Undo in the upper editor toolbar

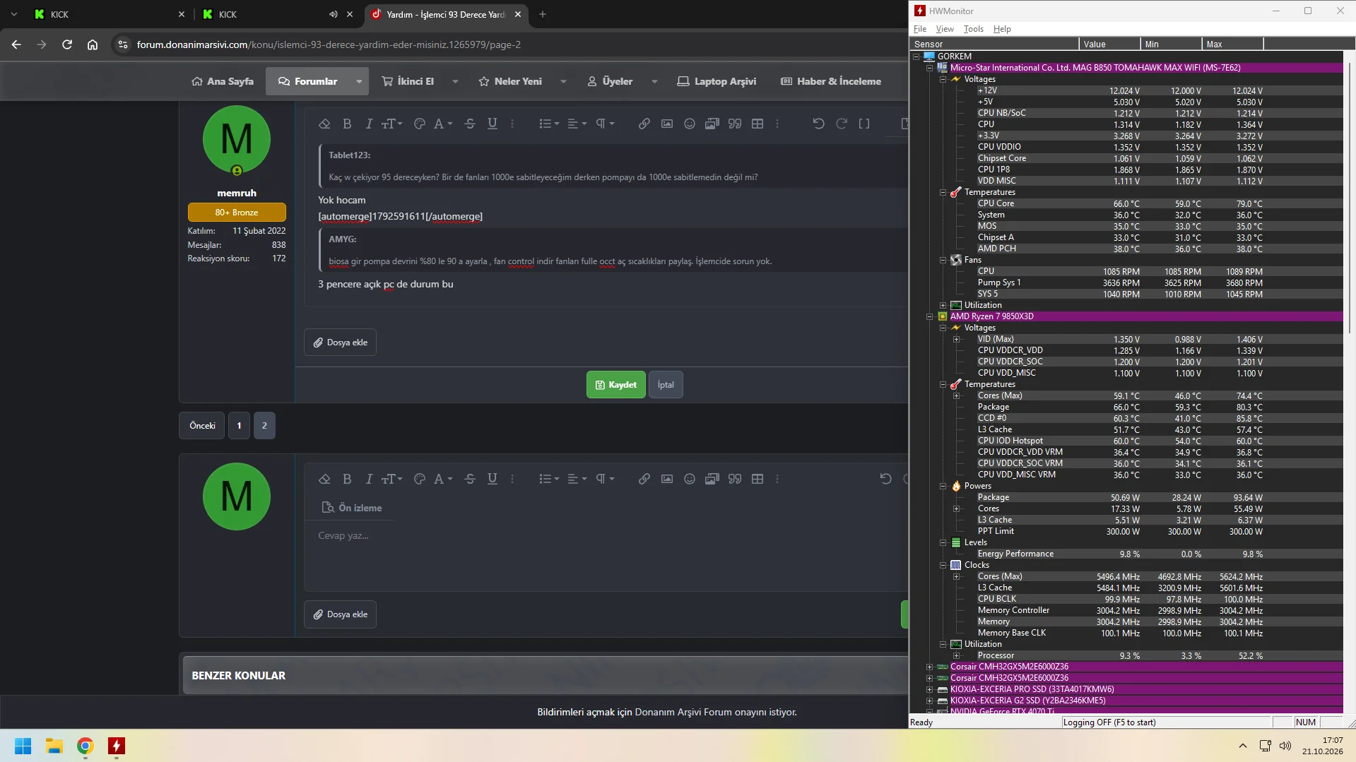pos(819,124)
